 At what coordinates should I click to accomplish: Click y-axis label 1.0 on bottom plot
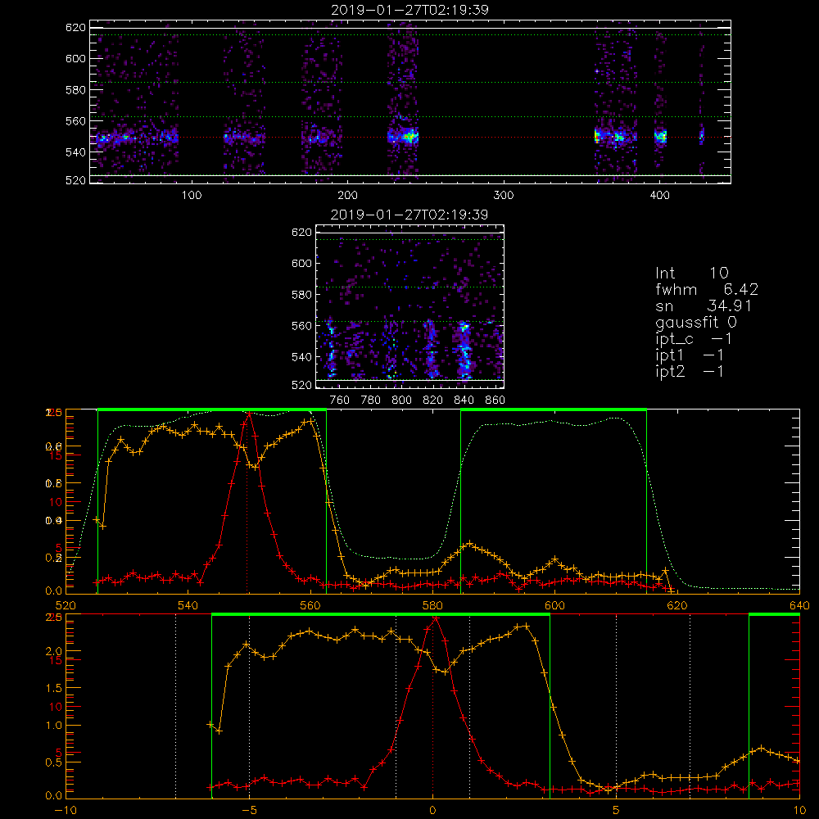click(x=53, y=726)
